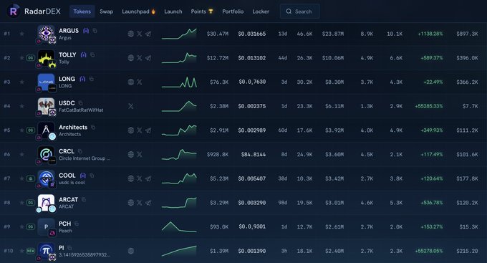Copy the Architects contract address icon
Image resolution: width=487 pixels, height=263 pixels.
[93, 127]
